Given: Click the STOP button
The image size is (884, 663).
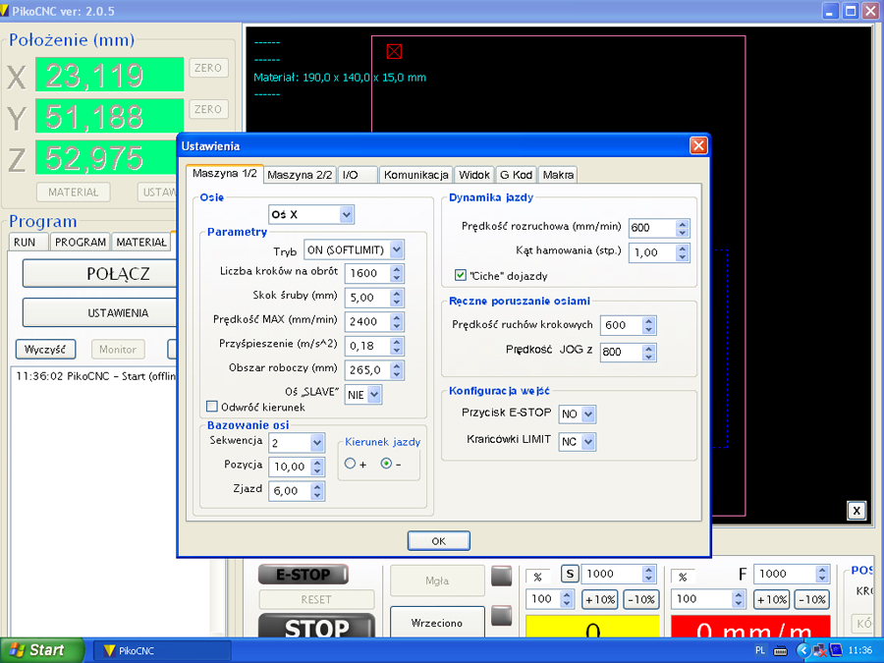Looking at the screenshot, I should (316, 627).
